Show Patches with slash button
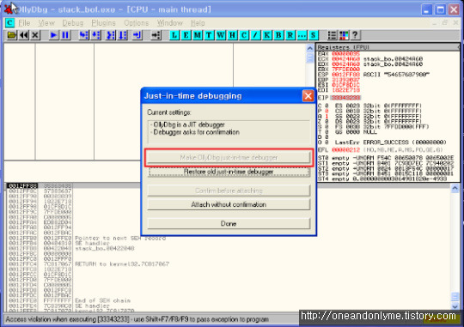The height and width of the screenshot is (327, 464). click(255, 35)
